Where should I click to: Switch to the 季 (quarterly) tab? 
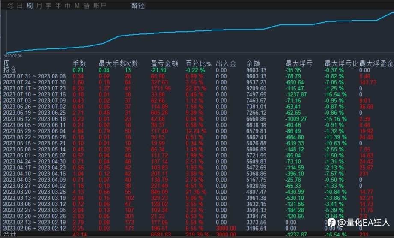pyautogui.click(x=48, y=6)
